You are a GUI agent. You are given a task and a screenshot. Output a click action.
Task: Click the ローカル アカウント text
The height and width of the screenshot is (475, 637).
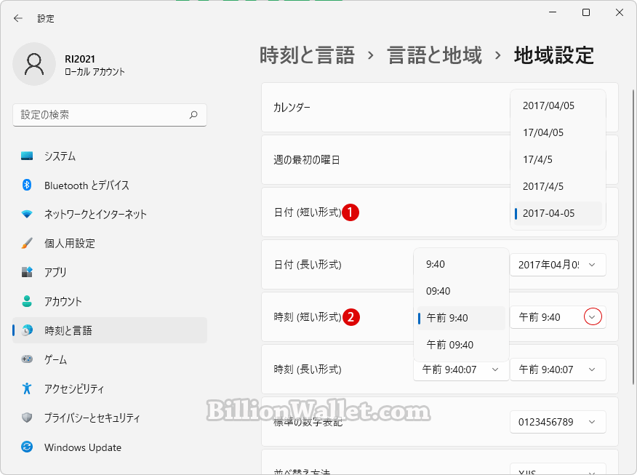95,71
